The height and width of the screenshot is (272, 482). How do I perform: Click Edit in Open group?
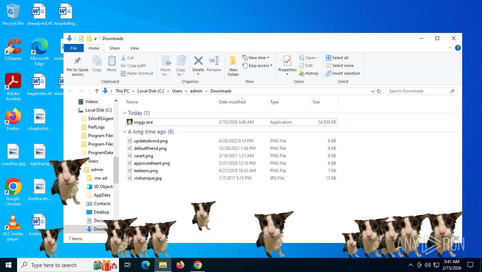tap(306, 66)
